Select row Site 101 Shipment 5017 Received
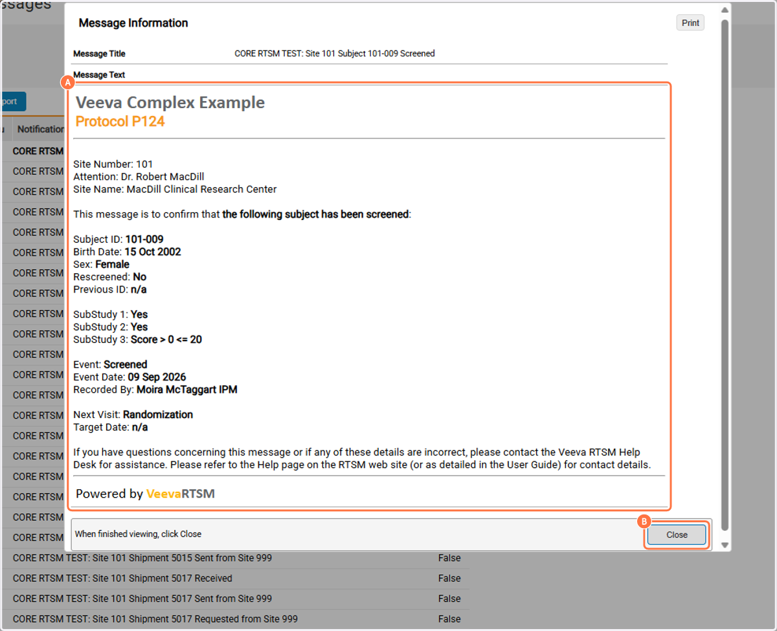Screen dimensions: 777x631 pyautogui.click(x=235, y=579)
